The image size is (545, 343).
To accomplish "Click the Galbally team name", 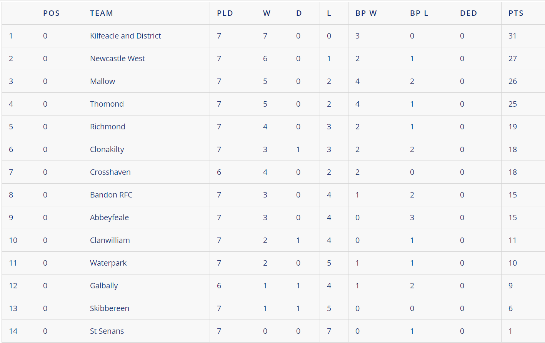I will [x=104, y=286].
